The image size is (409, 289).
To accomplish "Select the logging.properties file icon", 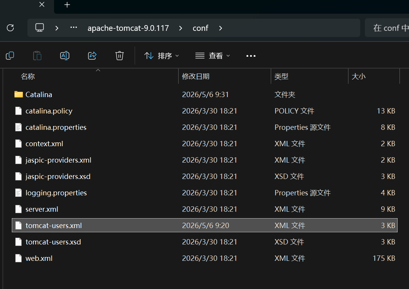I will [x=19, y=193].
